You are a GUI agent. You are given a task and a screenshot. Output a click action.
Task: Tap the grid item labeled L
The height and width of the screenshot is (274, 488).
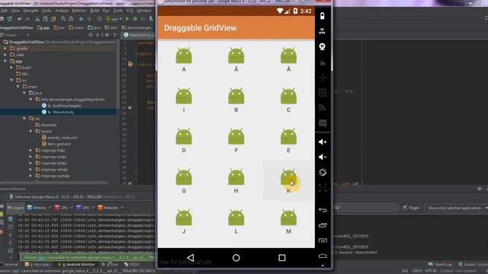click(x=236, y=221)
